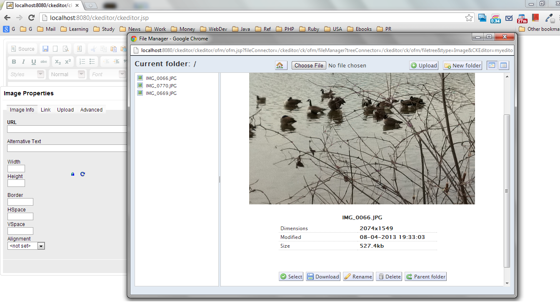Open the document Preview icon
The image size is (560, 303).
pyautogui.click(x=66, y=49)
